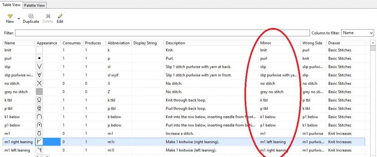Screen dimensions: 377x157
Task: Select the Table View tab
Action: pyautogui.click(x=11, y=5)
